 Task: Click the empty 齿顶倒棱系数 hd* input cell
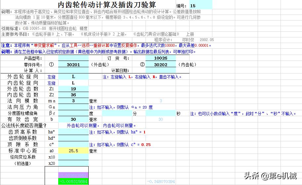[73, 138]
